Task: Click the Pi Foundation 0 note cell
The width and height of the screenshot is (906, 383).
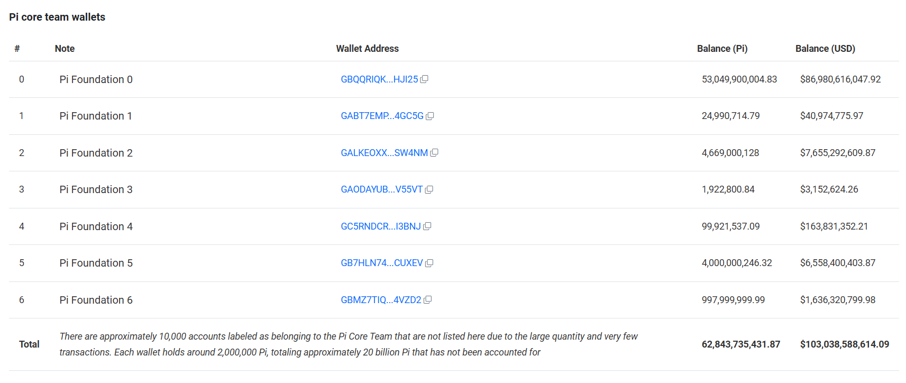Action: (x=96, y=79)
